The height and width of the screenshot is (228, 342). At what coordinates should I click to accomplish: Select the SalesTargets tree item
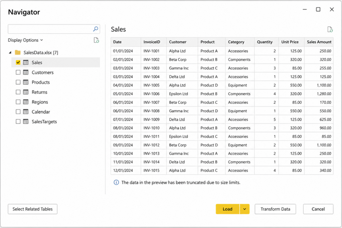pyautogui.click(x=56, y=122)
